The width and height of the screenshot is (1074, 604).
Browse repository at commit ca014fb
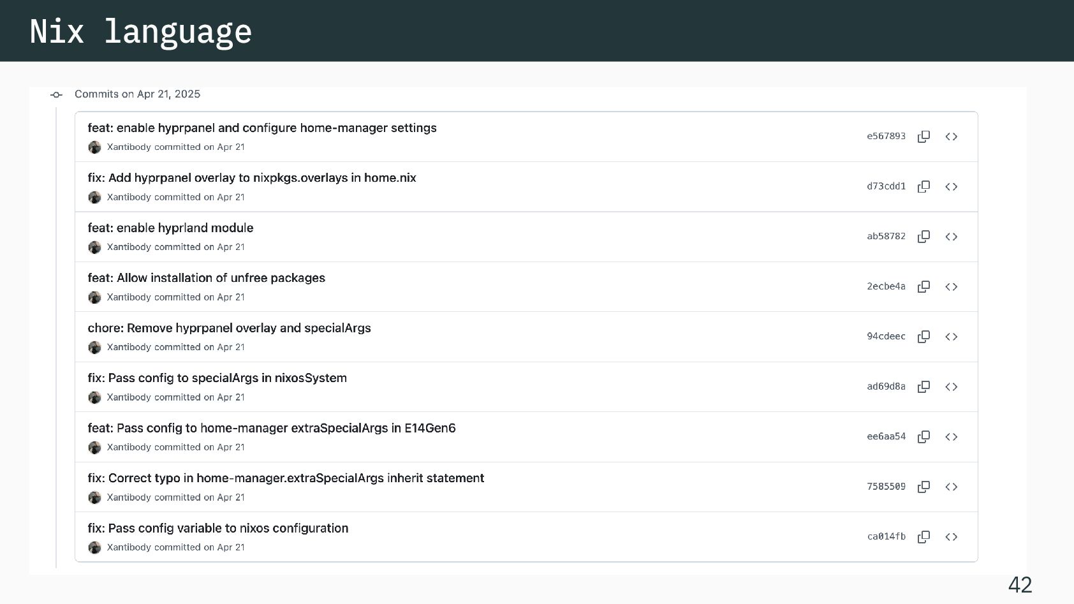click(x=952, y=537)
